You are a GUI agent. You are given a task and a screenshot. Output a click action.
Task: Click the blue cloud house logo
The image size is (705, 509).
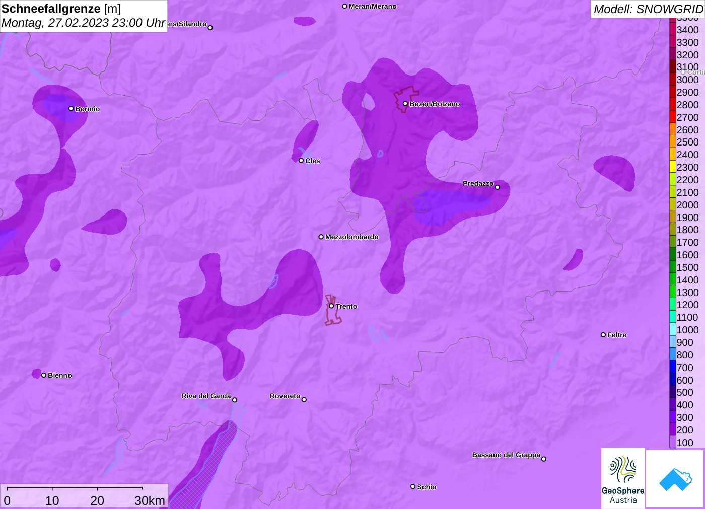(x=675, y=479)
